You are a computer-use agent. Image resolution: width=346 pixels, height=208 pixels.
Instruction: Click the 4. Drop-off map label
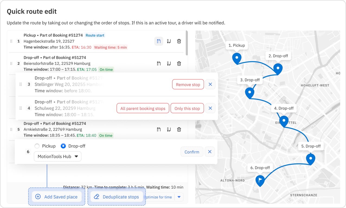[x=284, y=108]
